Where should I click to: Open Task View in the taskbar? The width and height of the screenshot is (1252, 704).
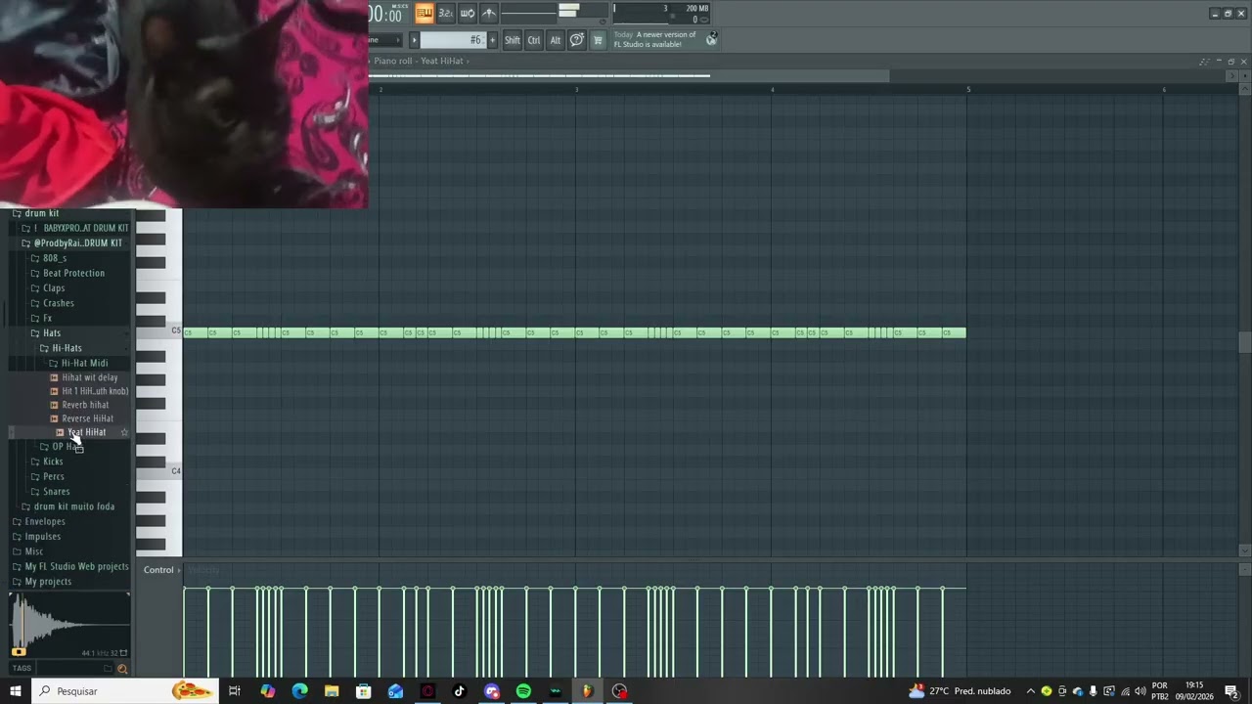[x=235, y=691]
